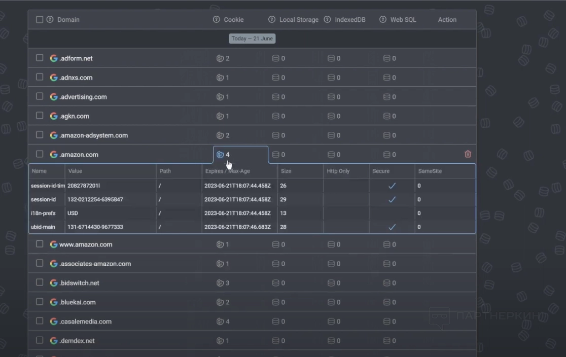Select the www.amazon.com row checkbox
The height and width of the screenshot is (357, 566).
click(x=40, y=244)
